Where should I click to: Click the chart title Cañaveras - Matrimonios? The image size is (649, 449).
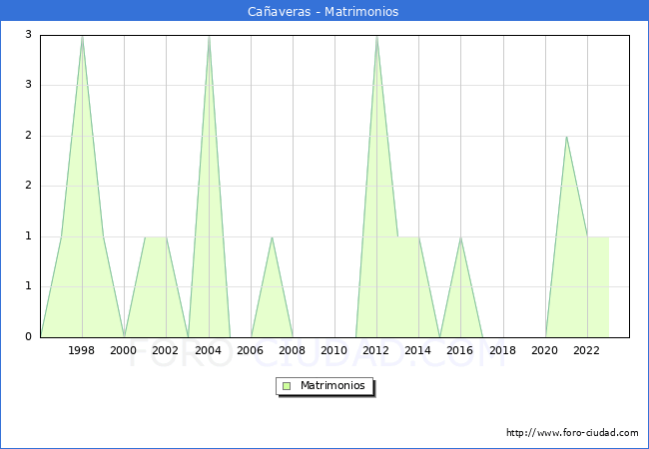pos(324,11)
